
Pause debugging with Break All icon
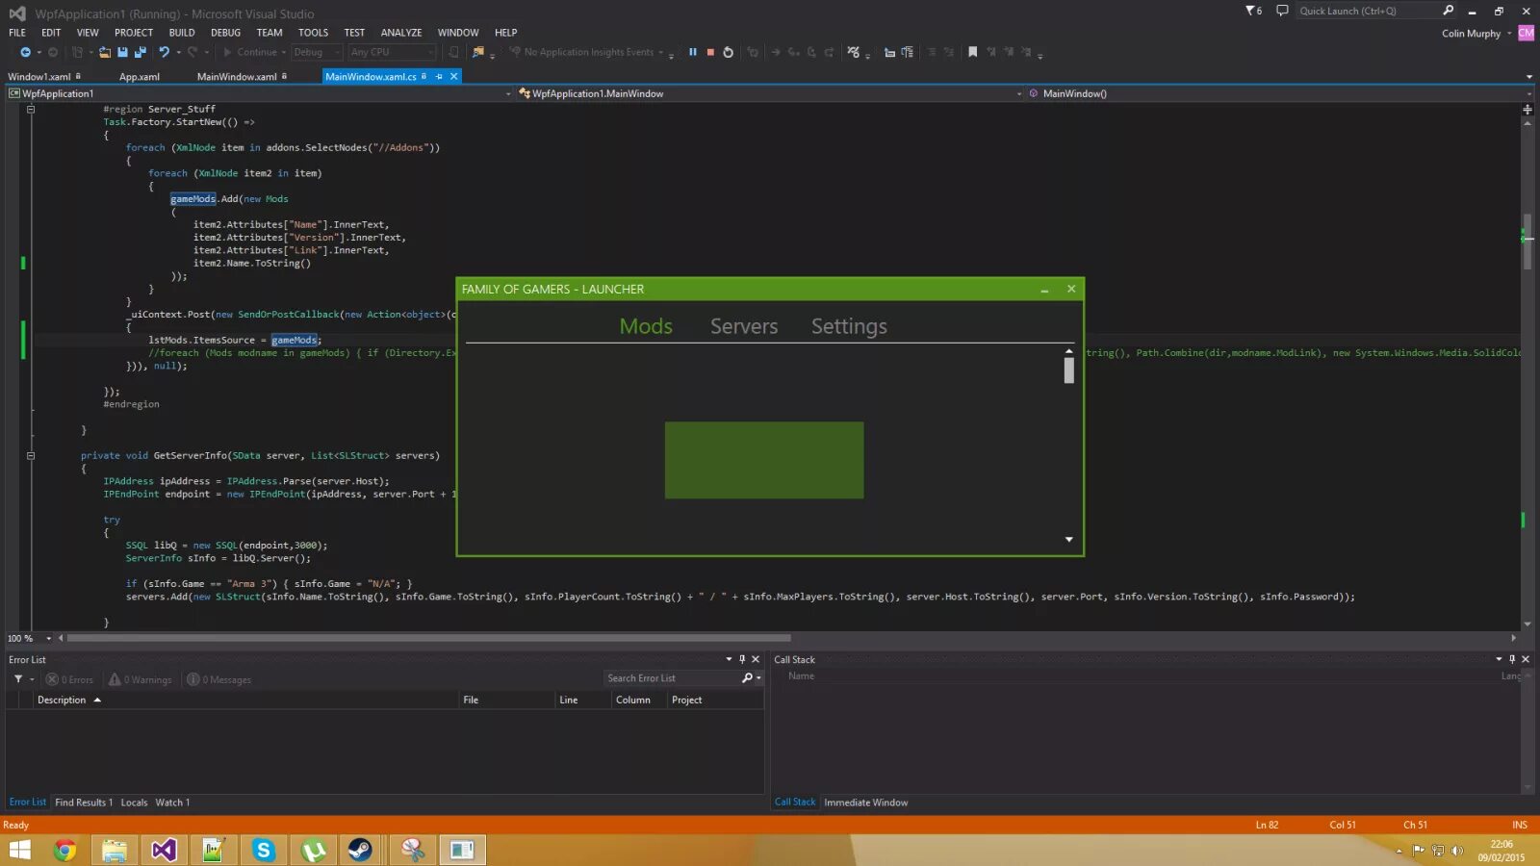tap(692, 52)
